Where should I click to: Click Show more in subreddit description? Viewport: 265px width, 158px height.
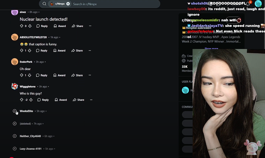pyautogui.click(x=211, y=49)
